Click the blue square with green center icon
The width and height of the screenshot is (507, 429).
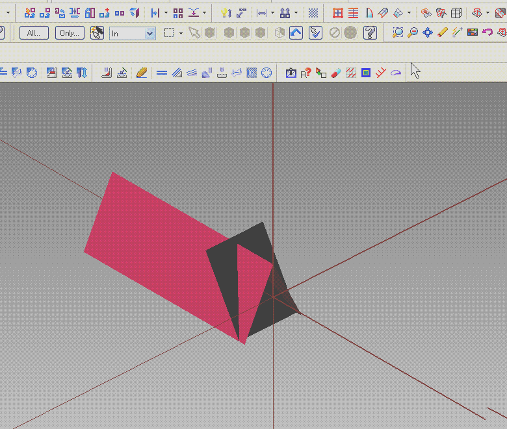[x=366, y=73]
